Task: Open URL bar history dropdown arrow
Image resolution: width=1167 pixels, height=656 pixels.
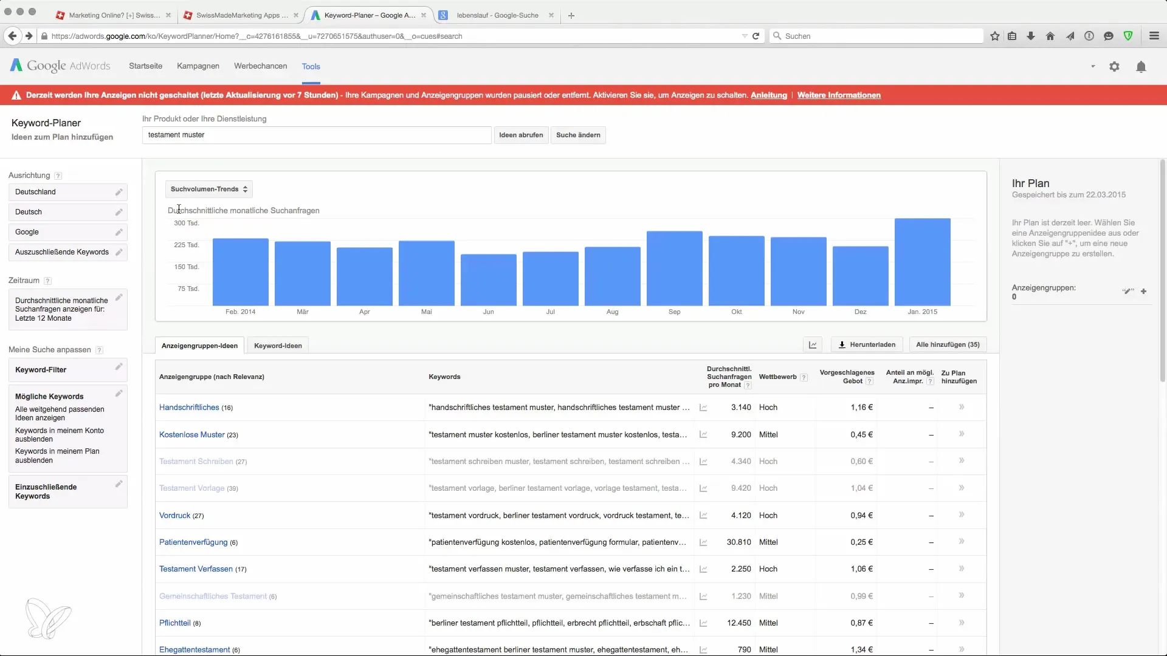Action: (745, 36)
